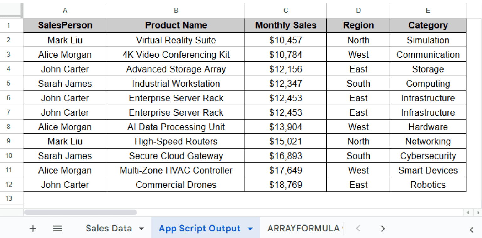The height and width of the screenshot is (238, 482).
Task: Open the App Script Output sheet dropdown arrow
Action: coord(249,228)
